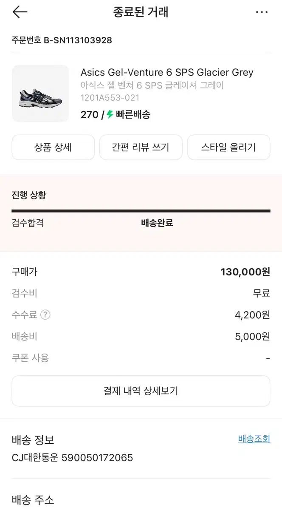Tap the fee help question mark icon
282x510 pixels.
(45, 315)
